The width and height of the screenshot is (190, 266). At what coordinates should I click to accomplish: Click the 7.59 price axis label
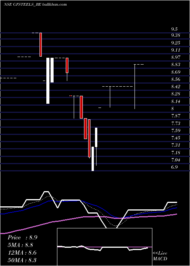click(x=176, y=131)
